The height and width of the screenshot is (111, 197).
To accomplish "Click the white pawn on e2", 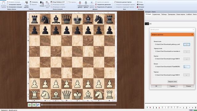I will [77, 84].
